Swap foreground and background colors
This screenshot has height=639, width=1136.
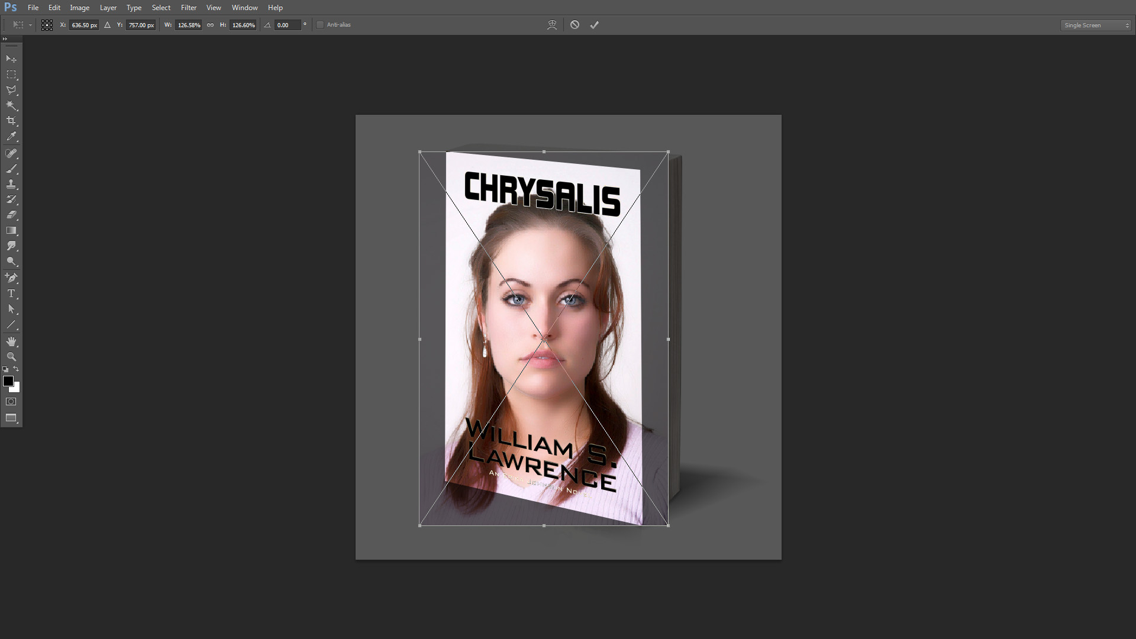click(x=16, y=369)
